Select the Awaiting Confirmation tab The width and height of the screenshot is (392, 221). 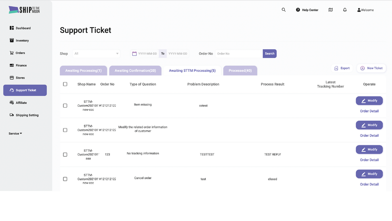coord(135,70)
